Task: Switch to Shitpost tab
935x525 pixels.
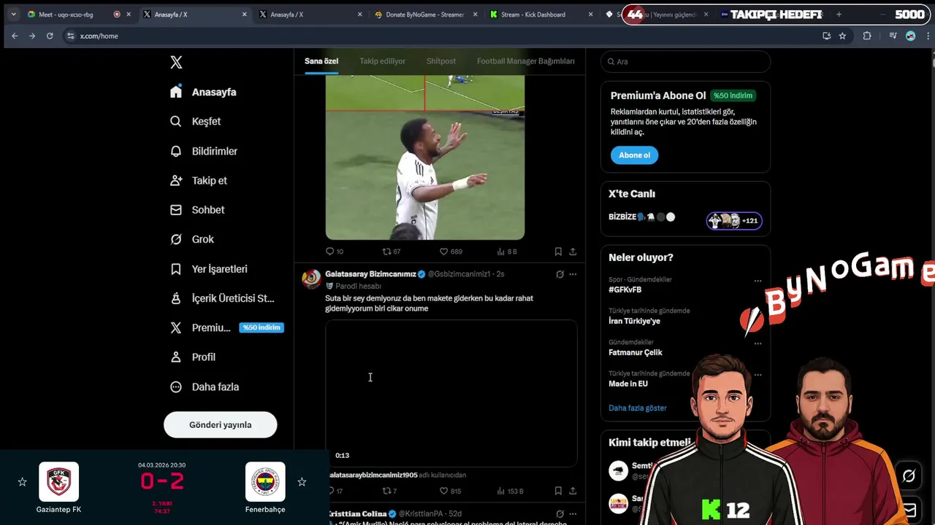Action: [441, 61]
